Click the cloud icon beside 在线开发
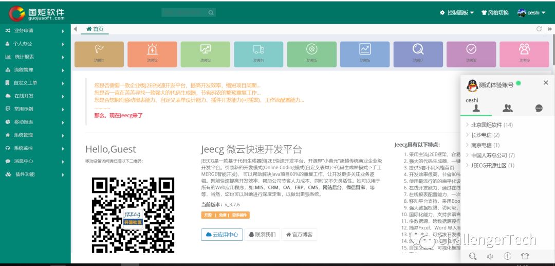 [8, 96]
